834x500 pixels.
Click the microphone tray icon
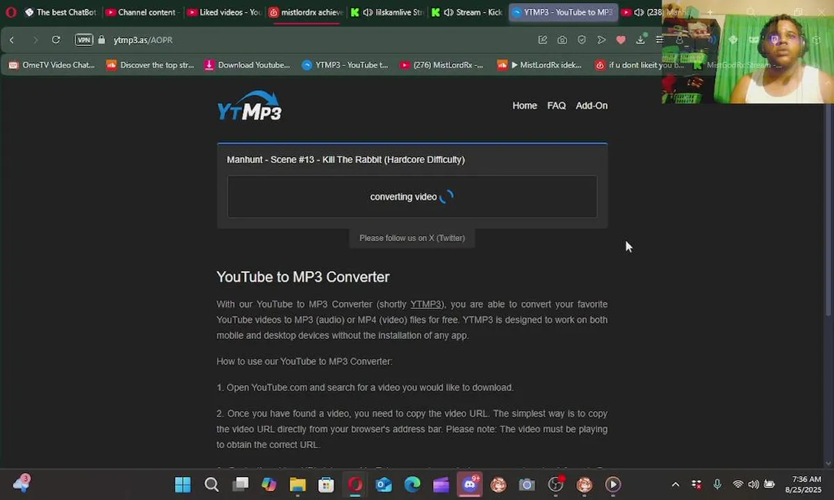717,485
